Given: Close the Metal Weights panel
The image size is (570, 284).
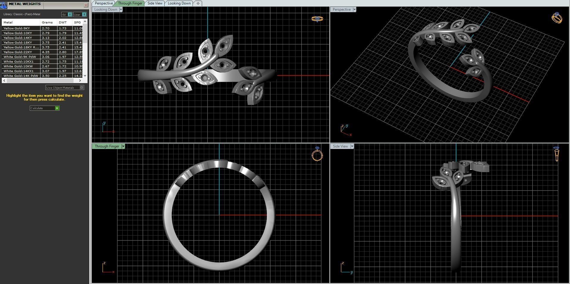Looking at the screenshot, I should coord(86,5).
